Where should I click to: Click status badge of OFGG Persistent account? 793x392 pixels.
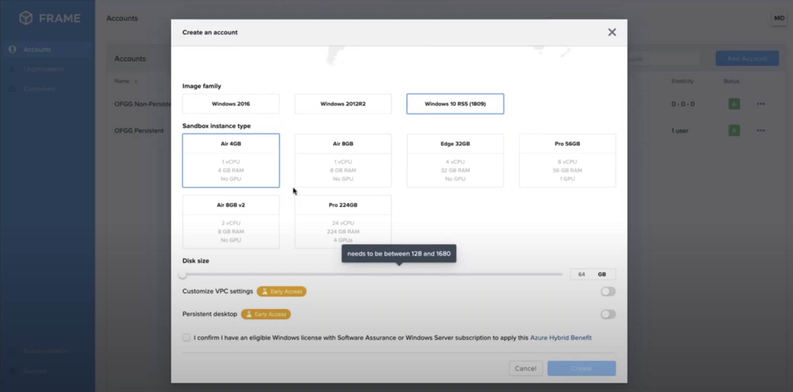[734, 131]
